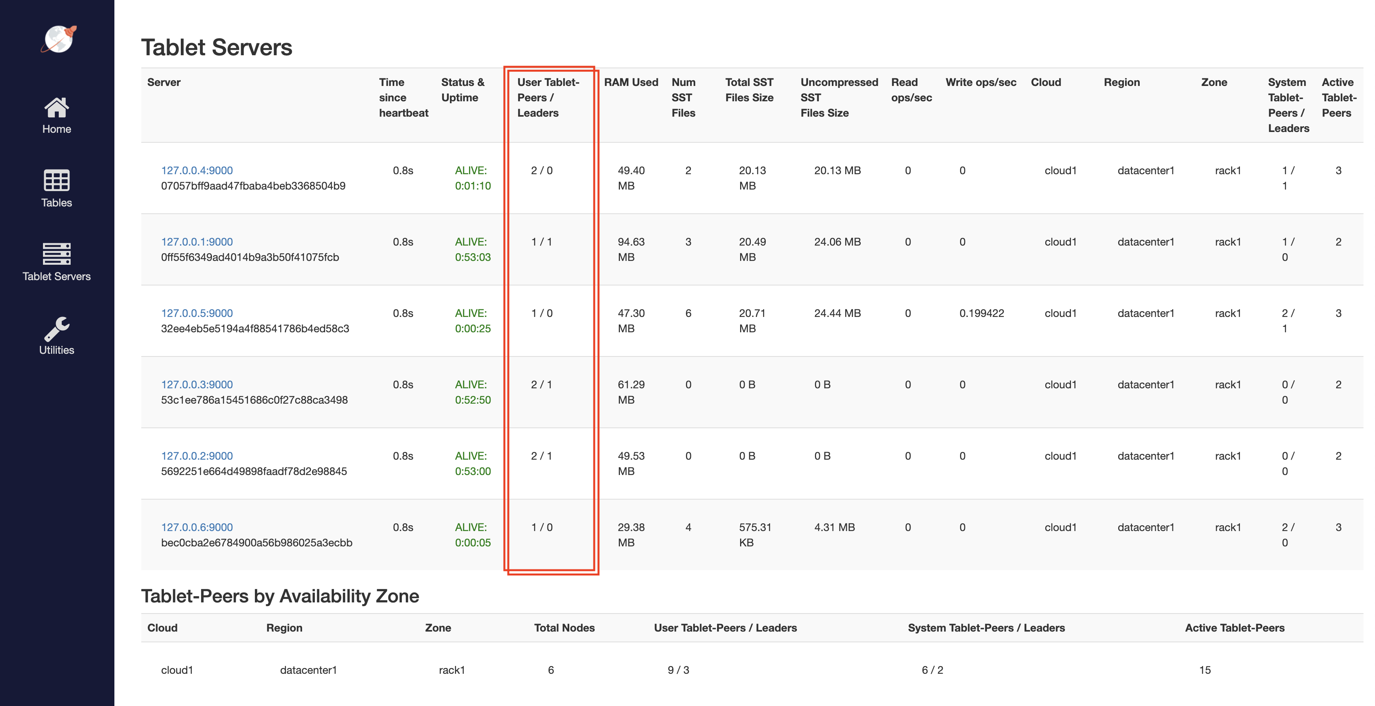The width and height of the screenshot is (1375, 706).
Task: Open server link 127.0.0.4:9000
Action: [x=197, y=170]
